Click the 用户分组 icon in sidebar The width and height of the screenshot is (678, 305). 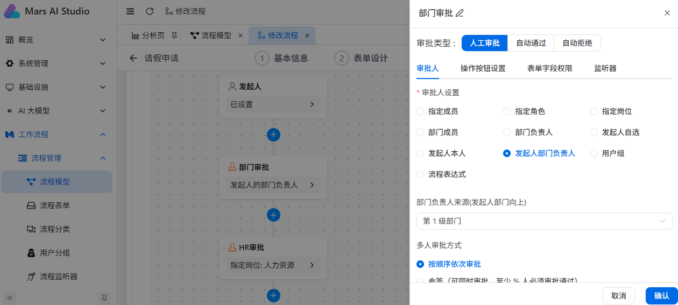[31, 253]
